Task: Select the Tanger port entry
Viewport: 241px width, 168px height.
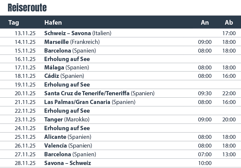Action: 54,119
